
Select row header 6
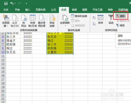pos(3,41)
